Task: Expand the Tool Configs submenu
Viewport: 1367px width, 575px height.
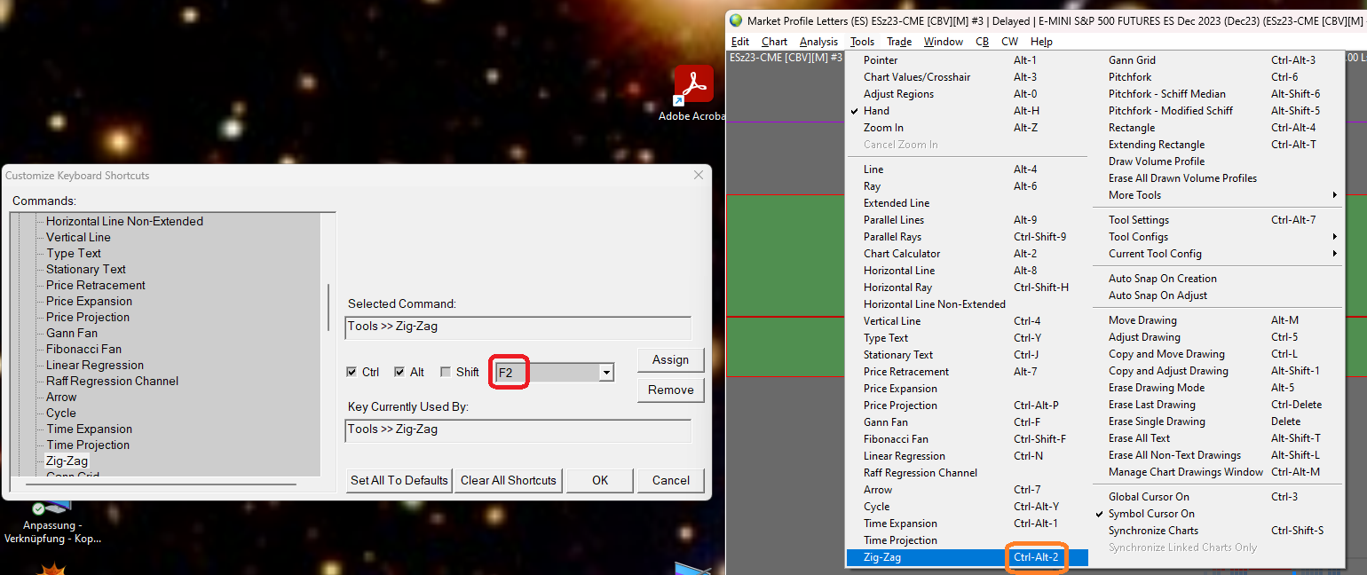Action: tap(1216, 237)
